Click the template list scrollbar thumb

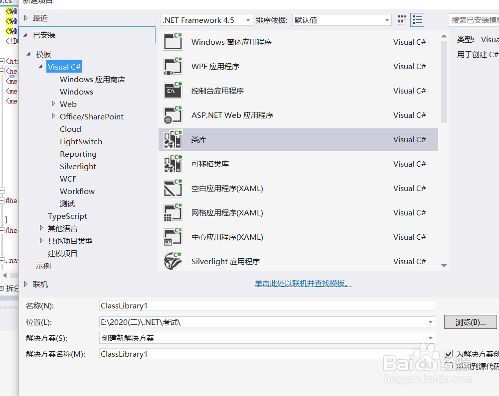[444, 82]
